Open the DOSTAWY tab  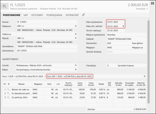tap(37, 15)
